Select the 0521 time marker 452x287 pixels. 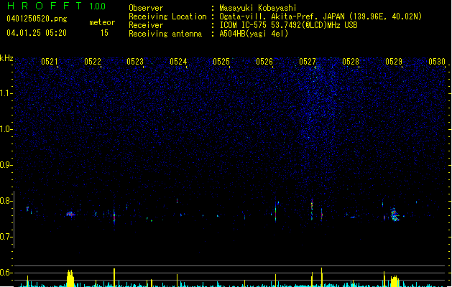50,62
